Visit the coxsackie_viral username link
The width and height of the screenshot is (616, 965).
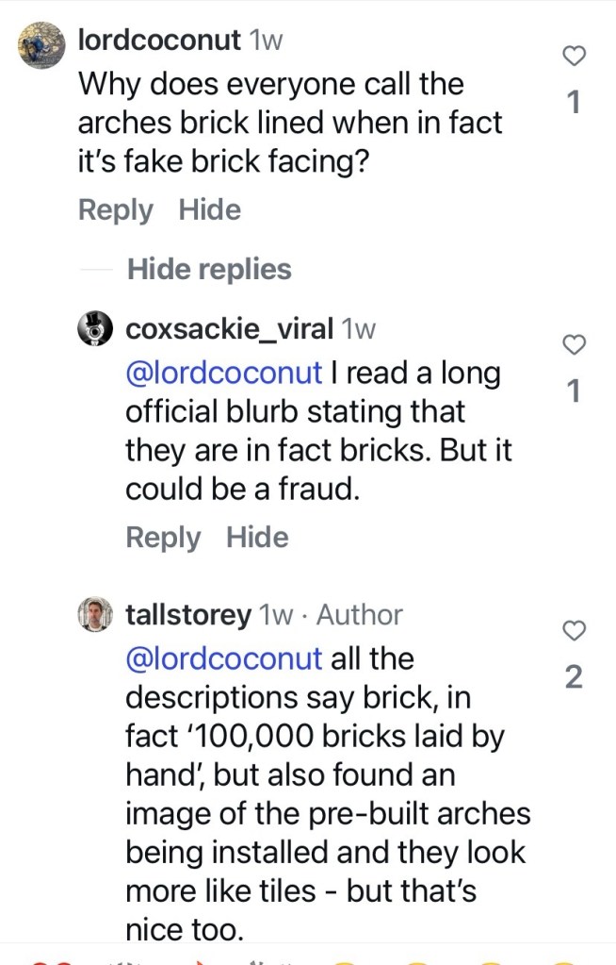coord(229,329)
